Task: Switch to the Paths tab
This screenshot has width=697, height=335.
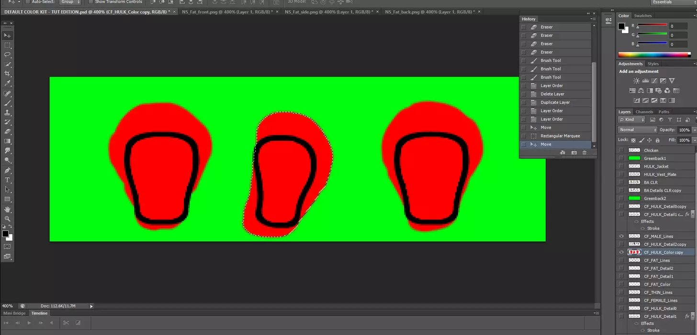Action: pos(664,112)
